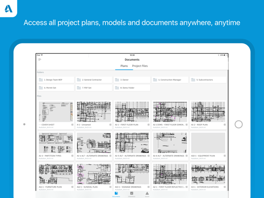The image size is (264, 198).
Task: Tap the iPad home button circle
Action: pyautogui.click(x=239, y=124)
